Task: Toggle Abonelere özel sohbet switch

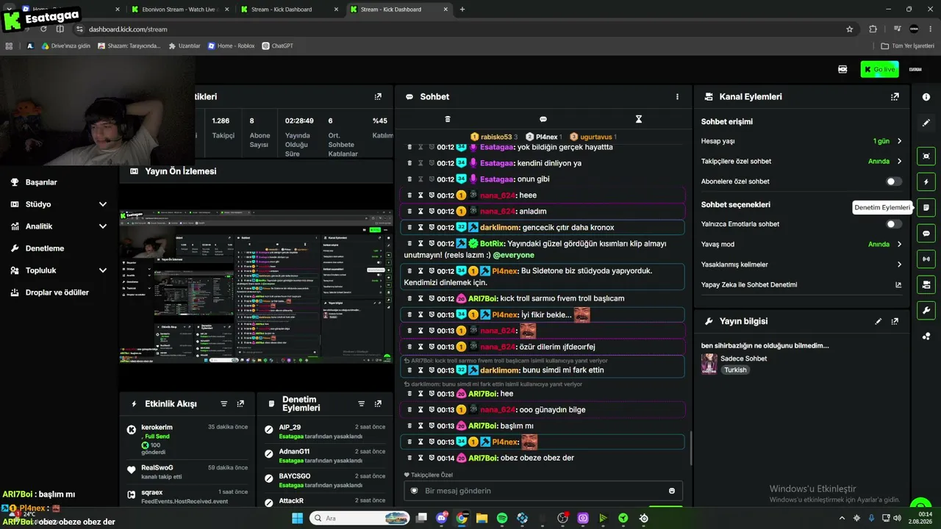Action: click(894, 181)
